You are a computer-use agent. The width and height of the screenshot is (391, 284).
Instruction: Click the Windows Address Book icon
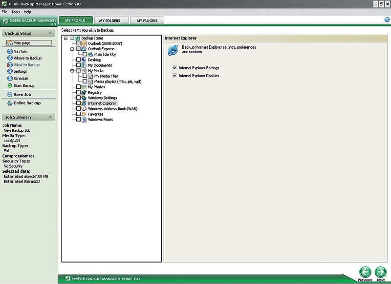tap(84, 109)
